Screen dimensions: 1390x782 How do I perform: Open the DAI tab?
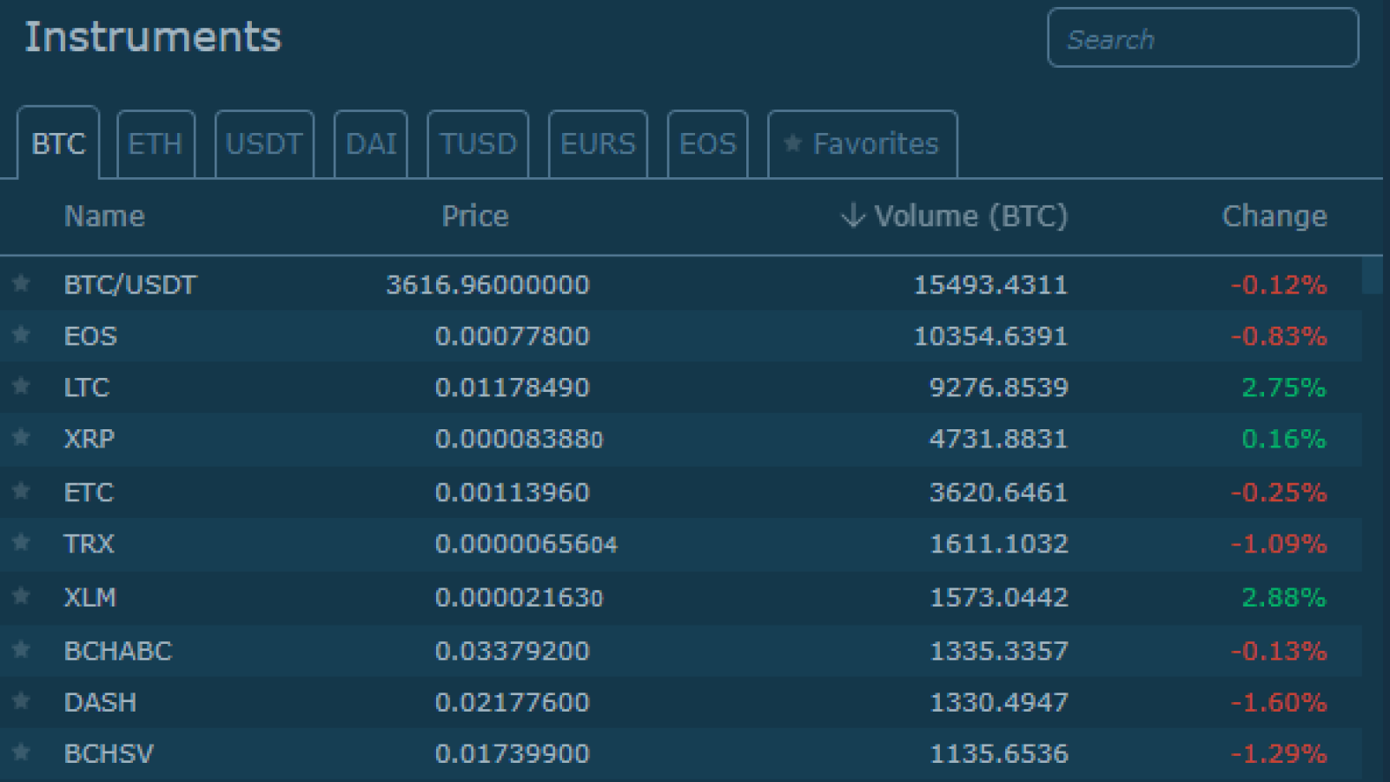[x=371, y=144]
